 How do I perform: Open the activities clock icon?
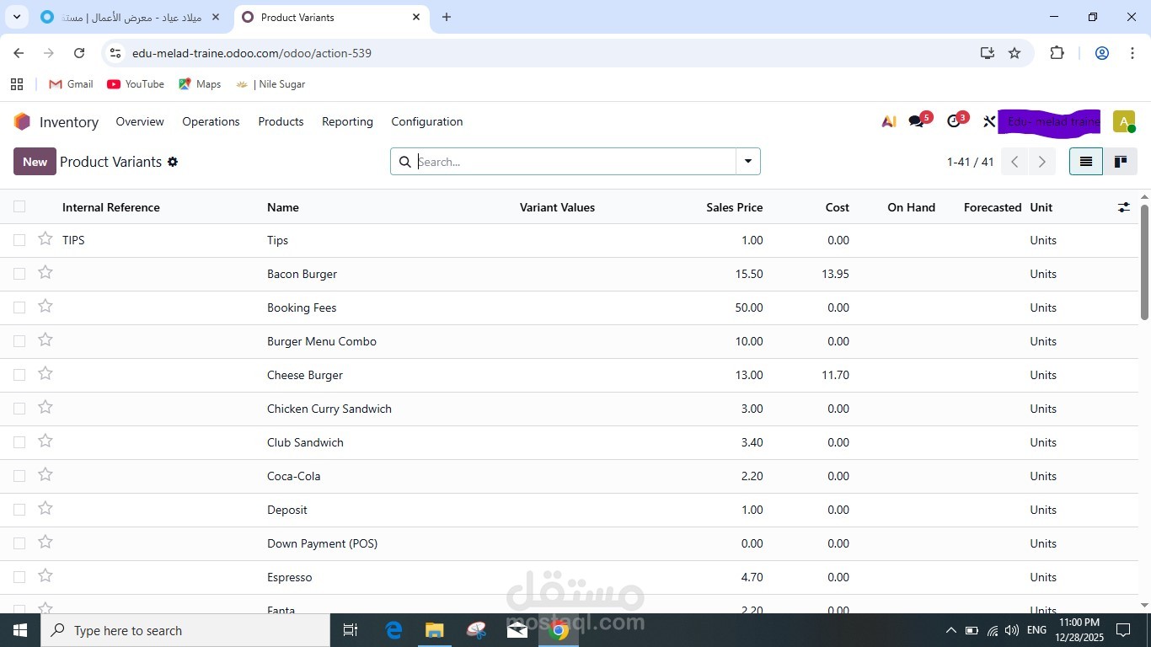point(954,121)
